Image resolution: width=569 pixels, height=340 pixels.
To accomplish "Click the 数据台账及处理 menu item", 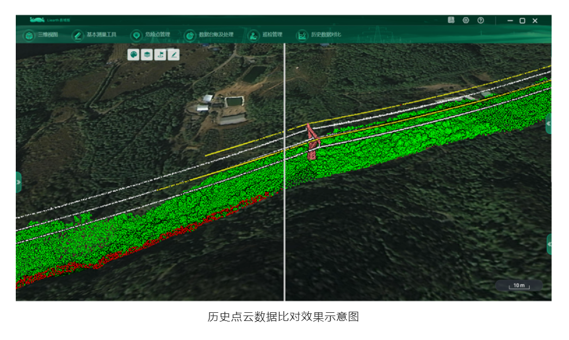I will click(209, 35).
